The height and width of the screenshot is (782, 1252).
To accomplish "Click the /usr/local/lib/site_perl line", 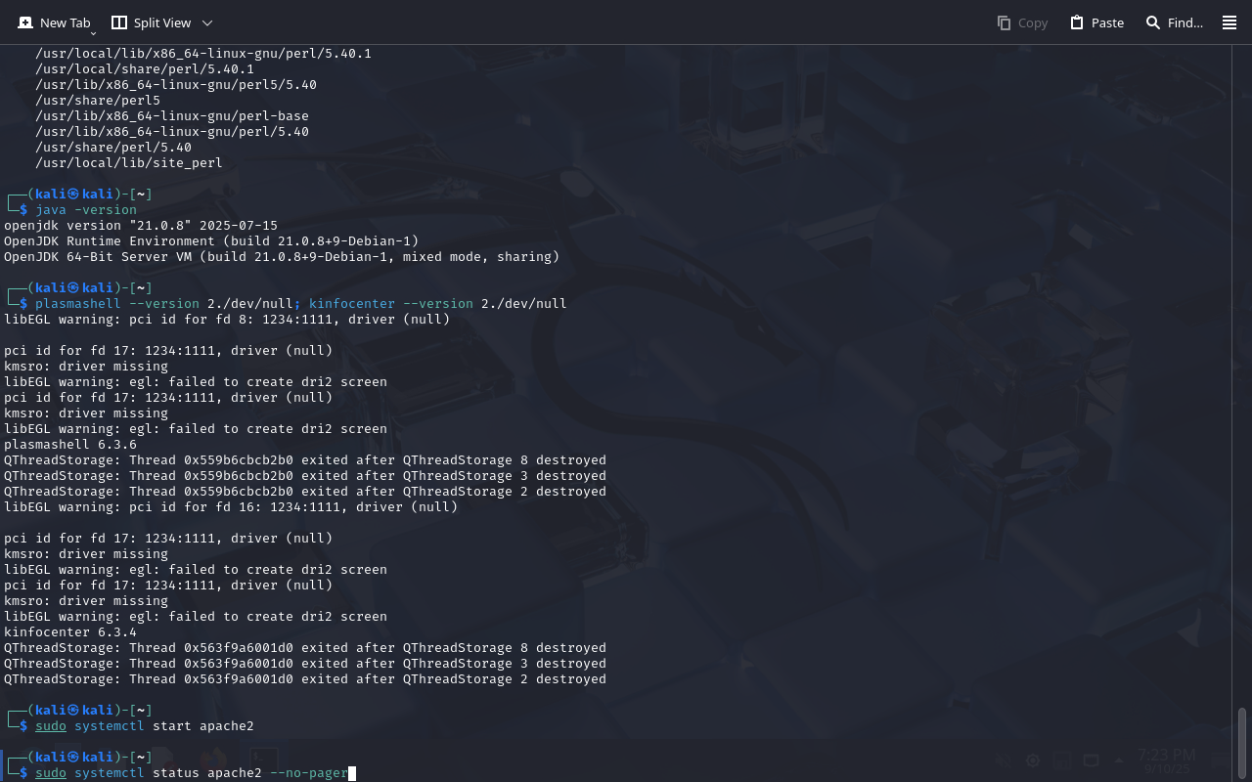I will tap(129, 163).
